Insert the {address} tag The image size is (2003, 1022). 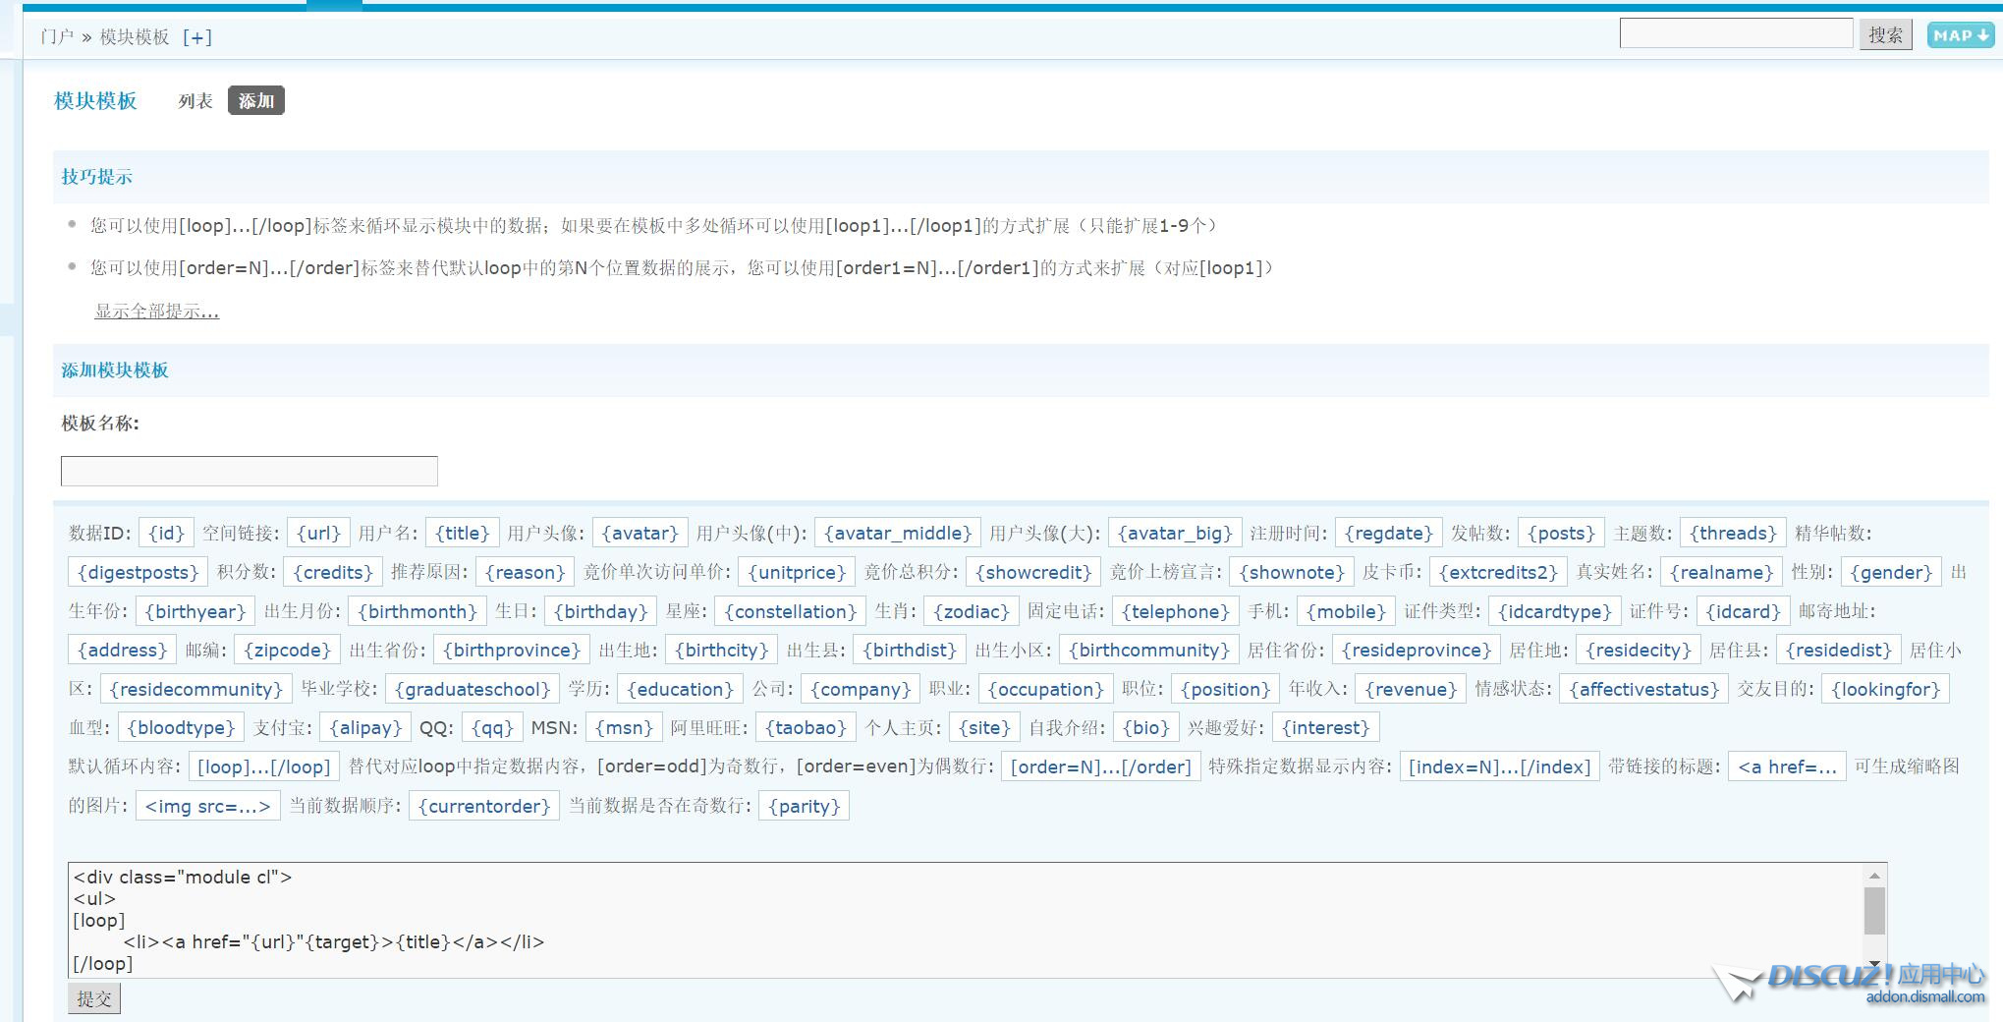pyautogui.click(x=123, y=651)
